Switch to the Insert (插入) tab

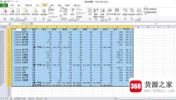click(x=19, y=5)
